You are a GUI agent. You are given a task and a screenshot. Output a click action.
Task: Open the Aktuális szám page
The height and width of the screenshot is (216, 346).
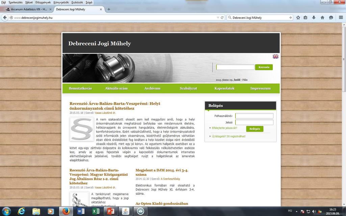(x=116, y=88)
